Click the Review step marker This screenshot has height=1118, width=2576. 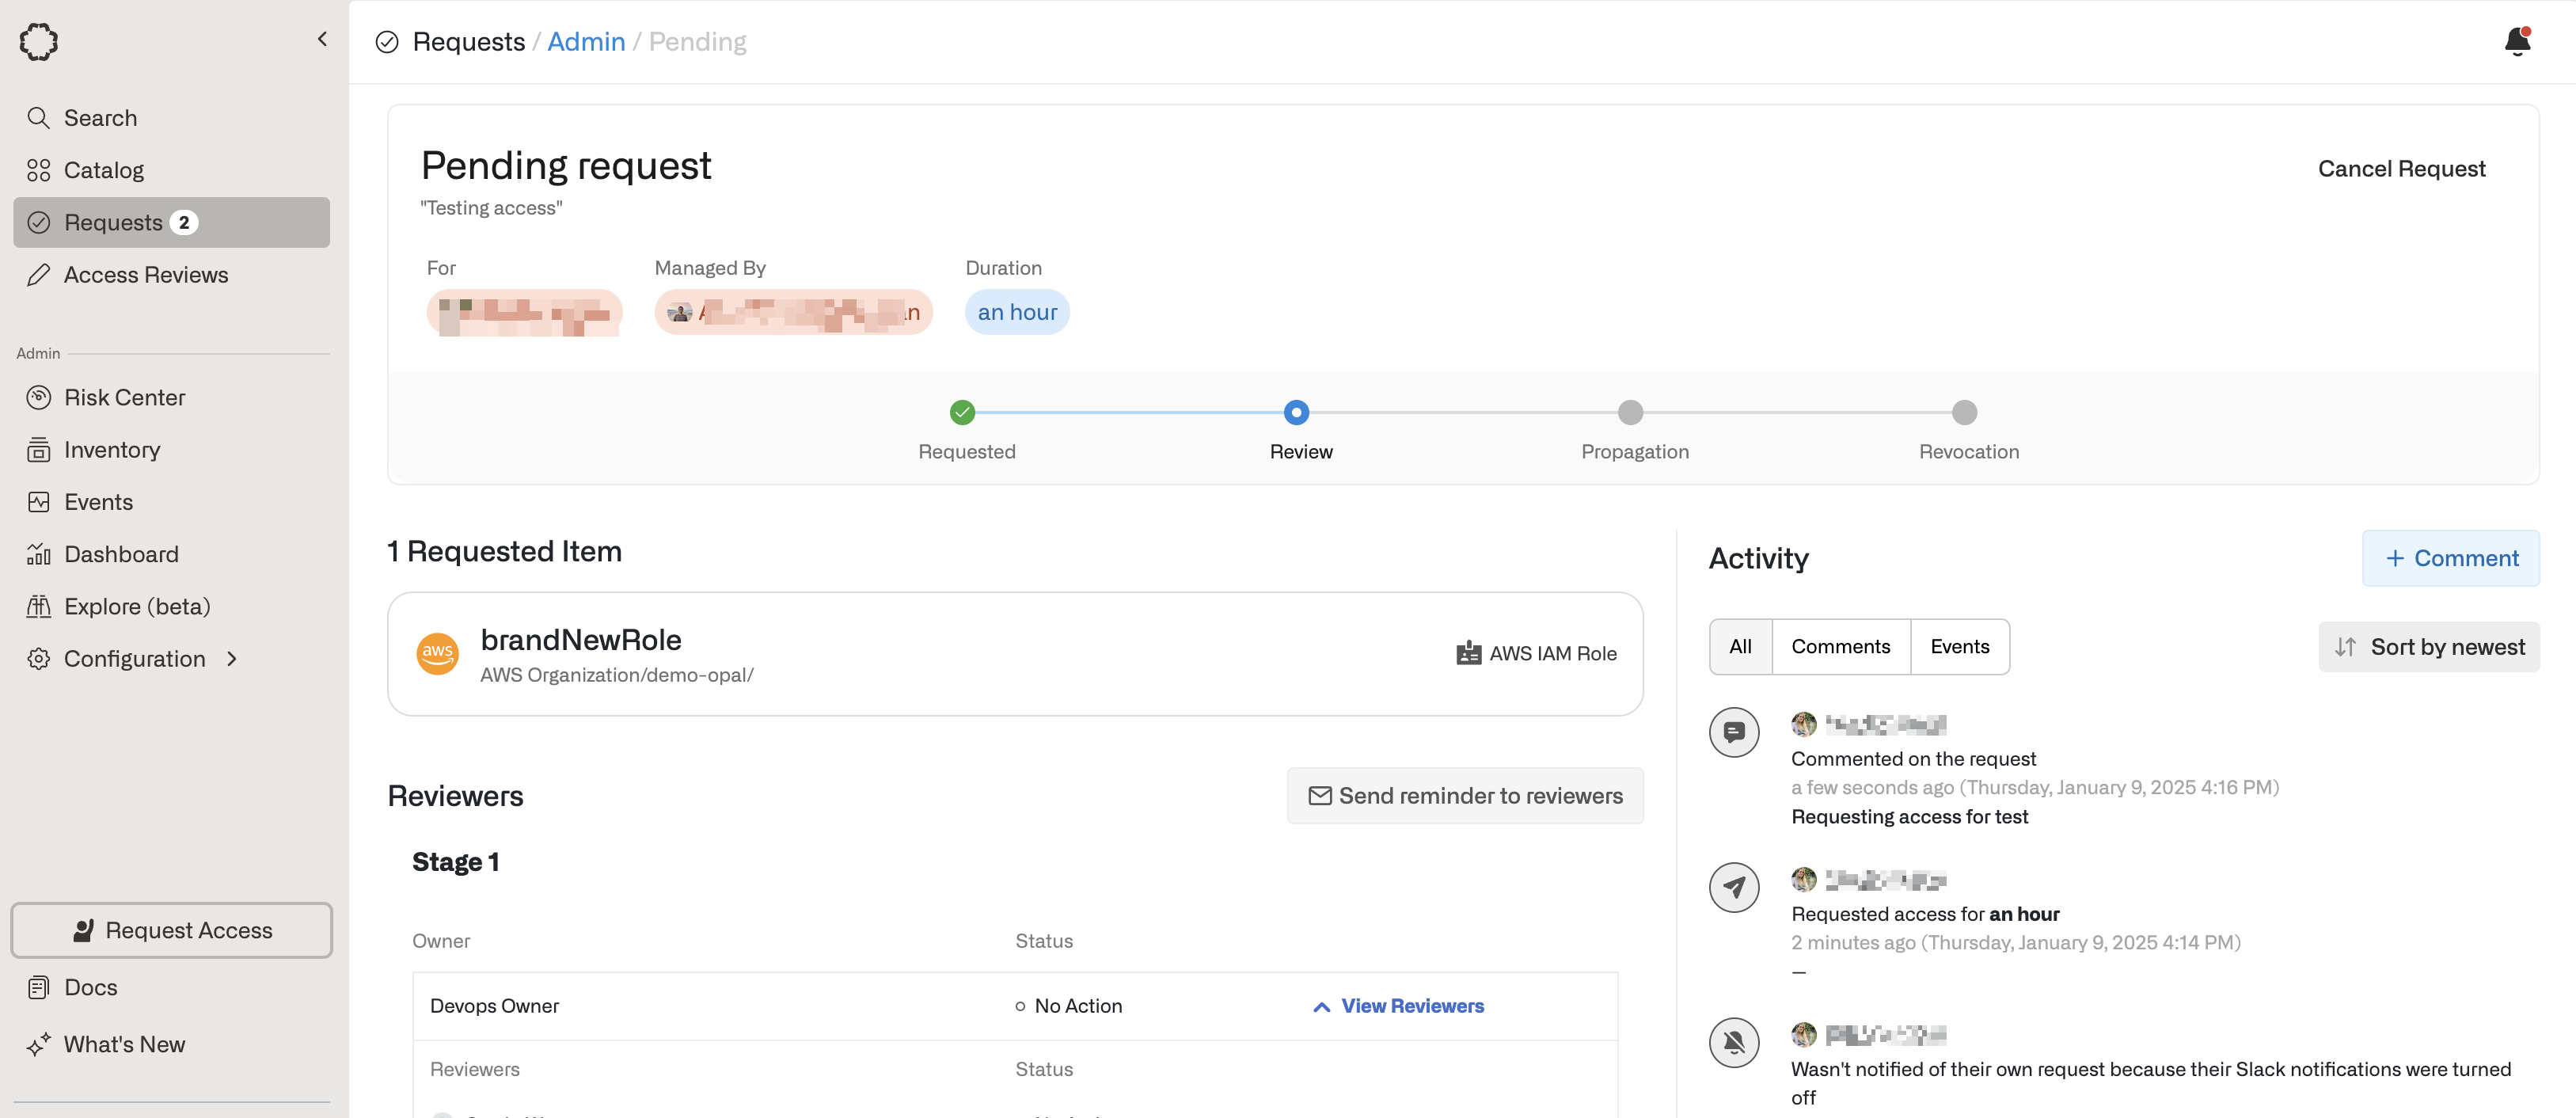(x=1296, y=413)
